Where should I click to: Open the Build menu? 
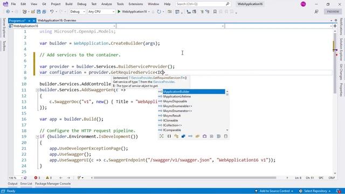point(69,4)
